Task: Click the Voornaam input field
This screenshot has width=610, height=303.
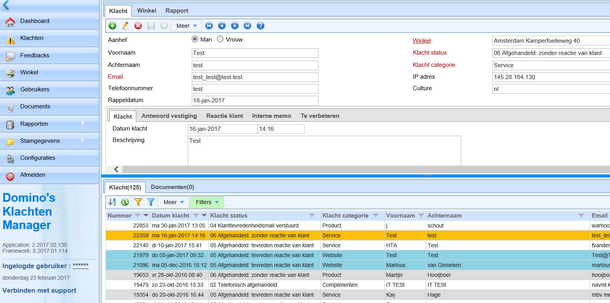Action: tap(255, 53)
